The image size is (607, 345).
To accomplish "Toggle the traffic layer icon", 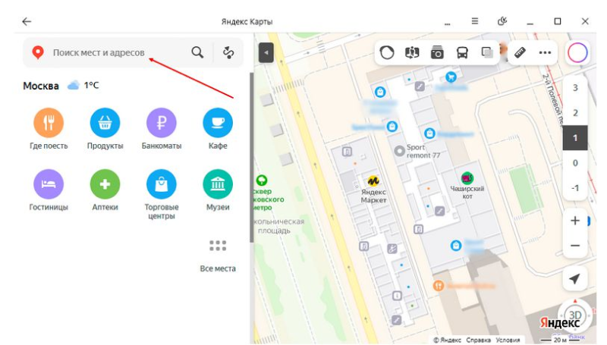I will click(387, 52).
